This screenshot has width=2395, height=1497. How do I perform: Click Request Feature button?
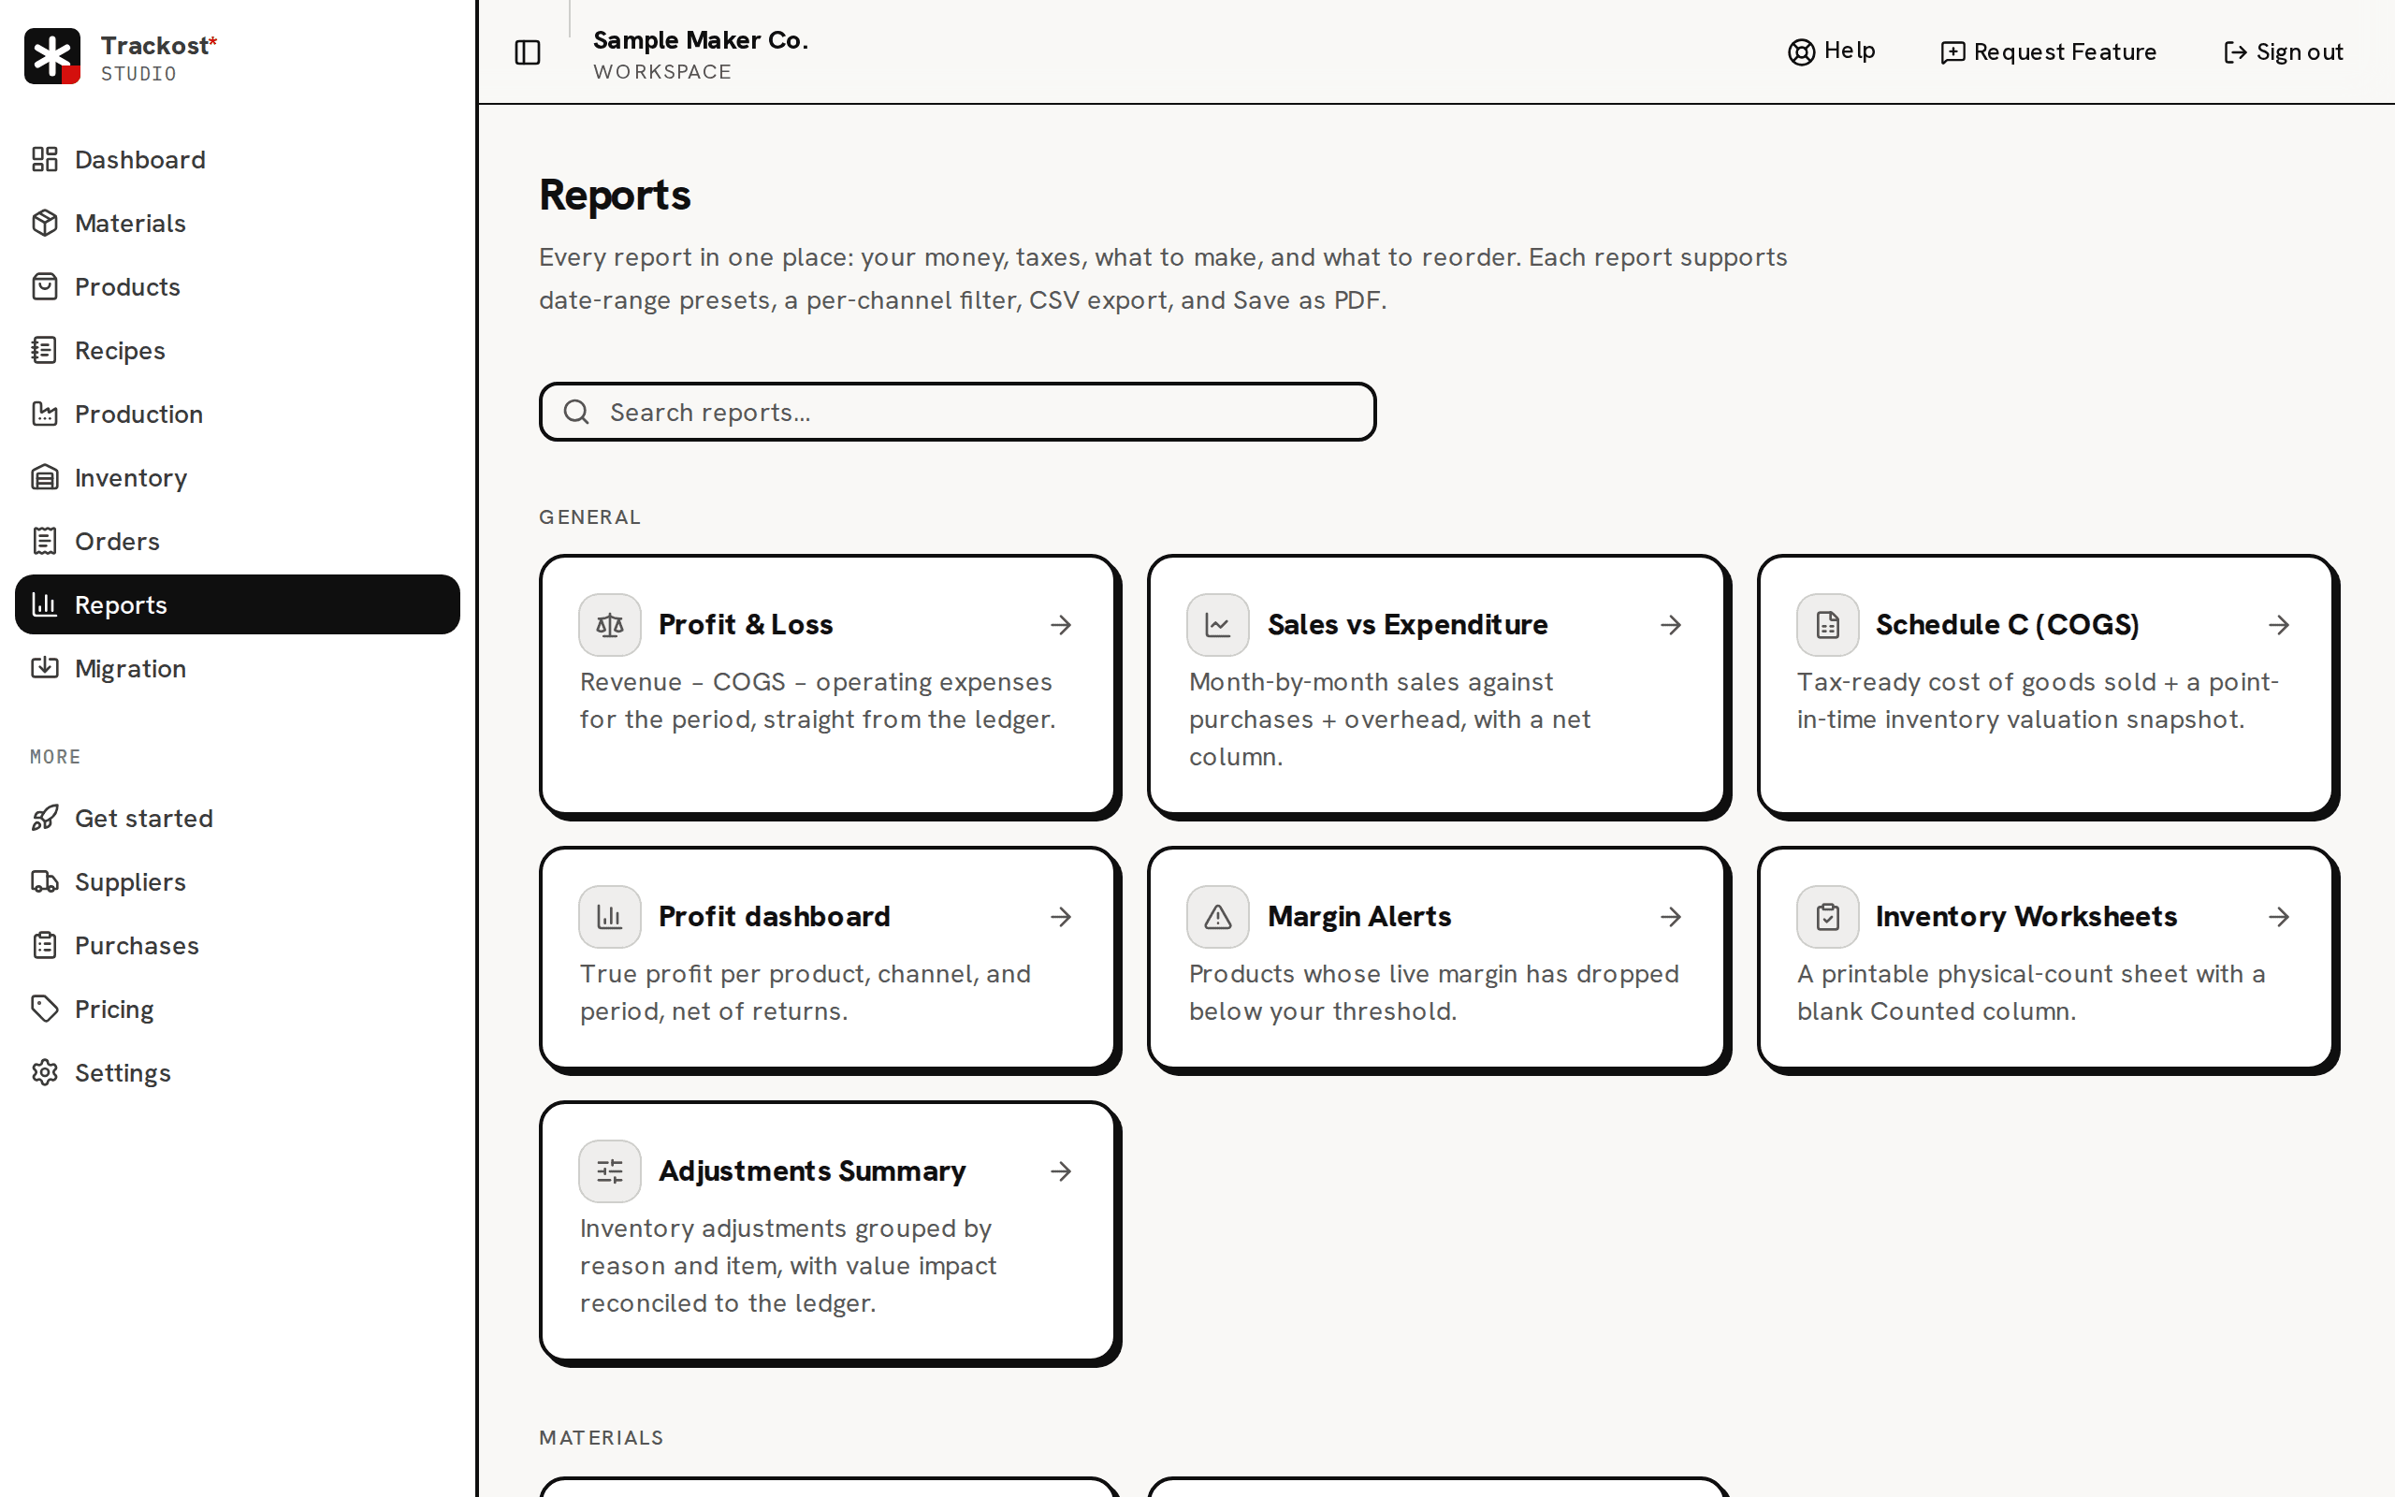[x=2049, y=51]
